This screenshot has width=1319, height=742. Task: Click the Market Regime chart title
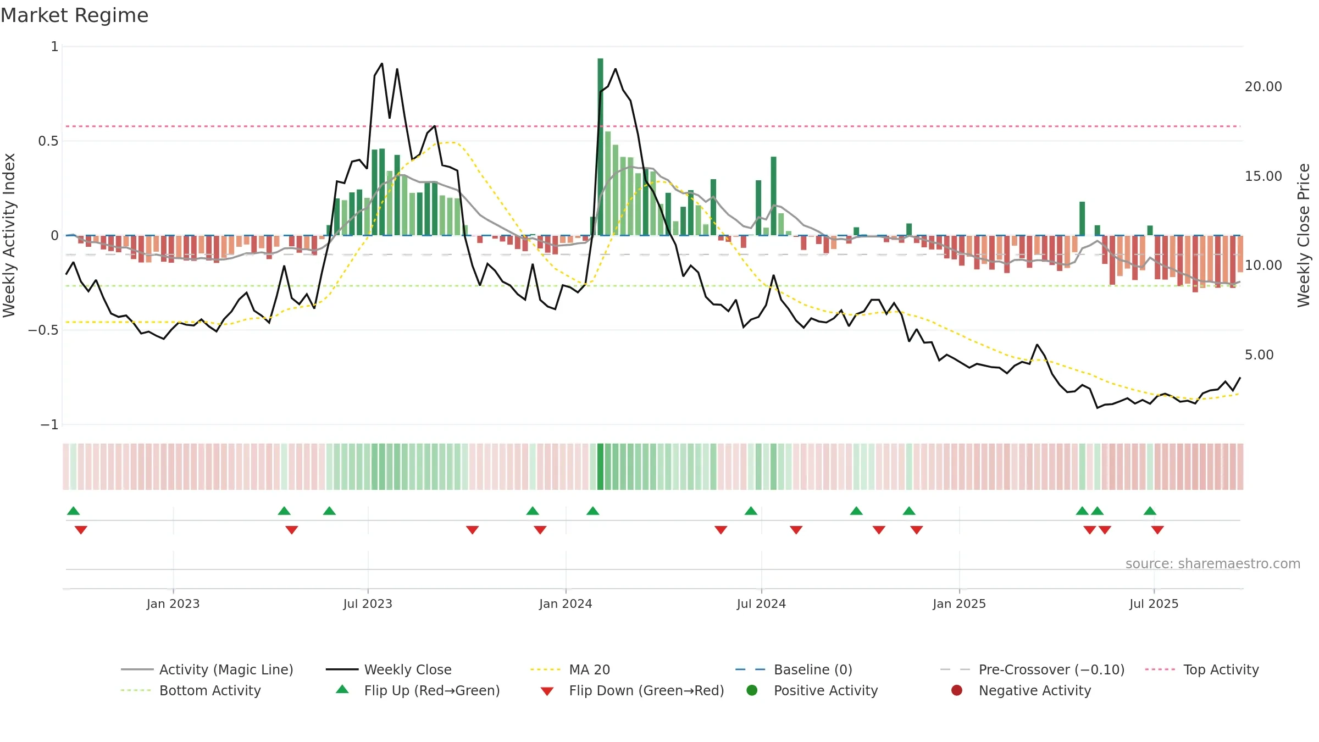click(x=74, y=15)
